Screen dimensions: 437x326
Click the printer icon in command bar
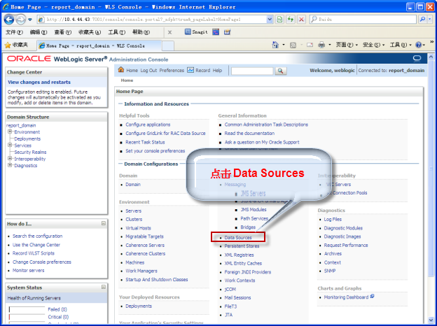pyautogui.click(x=321, y=45)
